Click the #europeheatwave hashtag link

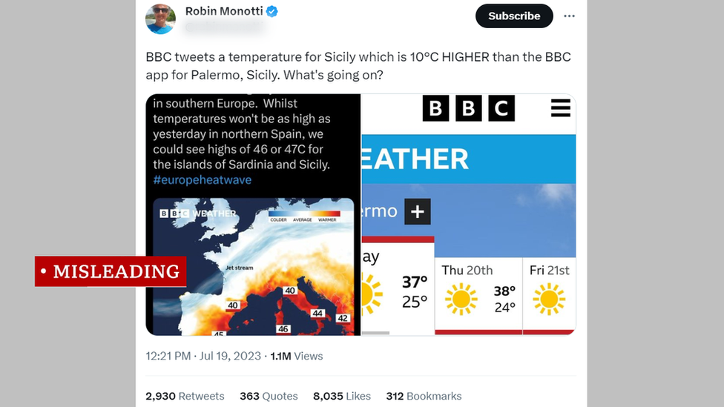click(203, 180)
